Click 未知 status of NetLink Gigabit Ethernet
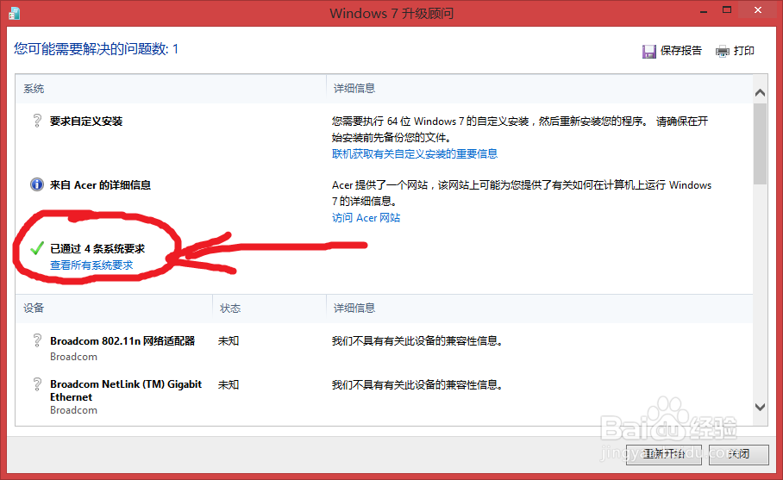This screenshot has height=480, width=783. pos(229,384)
